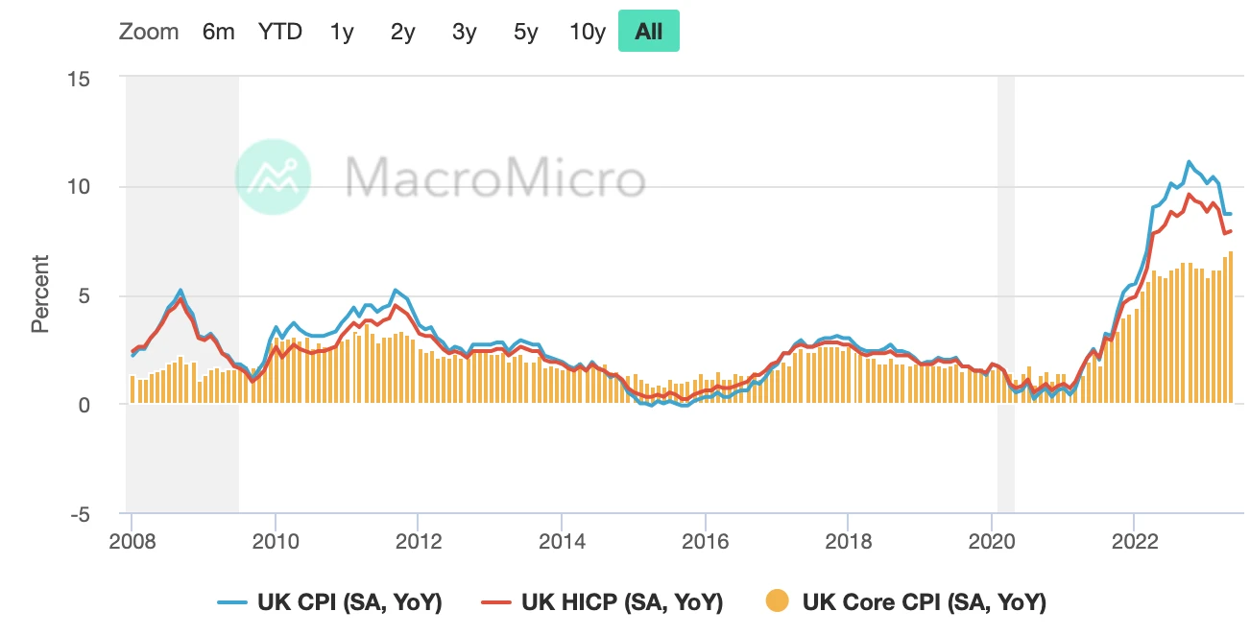
Task: Click the active All zoom button
Action: [x=649, y=32]
